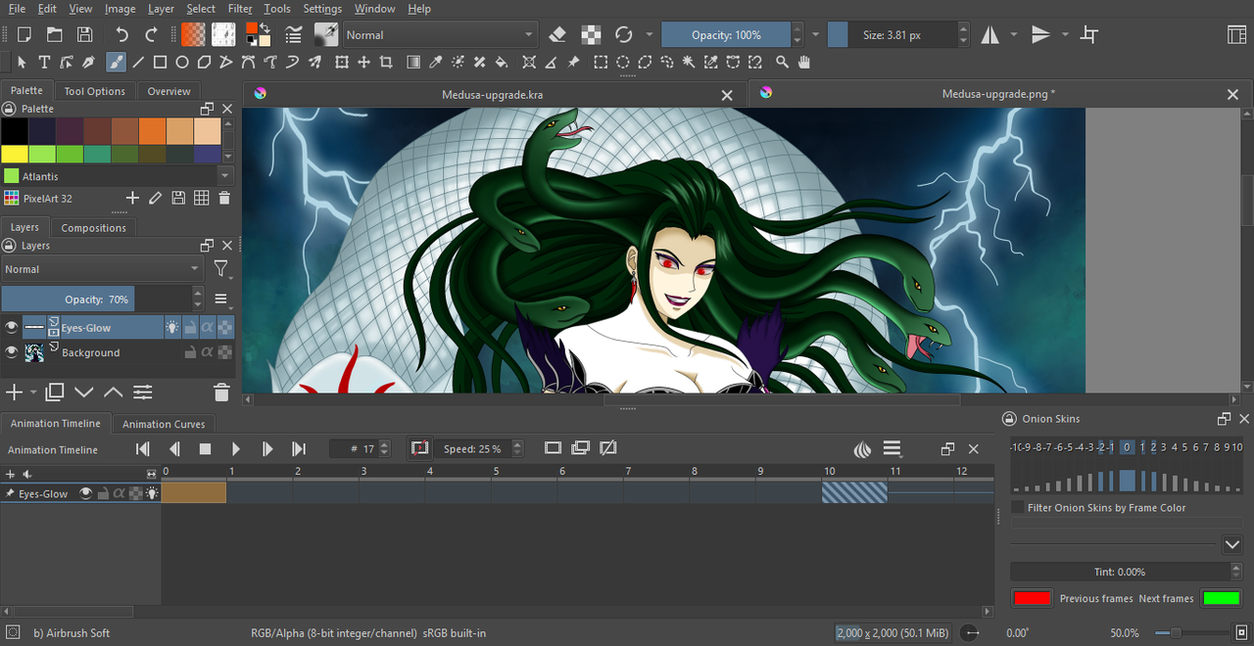The image size is (1254, 646).
Task: Click the reload original preset icon
Action: (x=624, y=34)
